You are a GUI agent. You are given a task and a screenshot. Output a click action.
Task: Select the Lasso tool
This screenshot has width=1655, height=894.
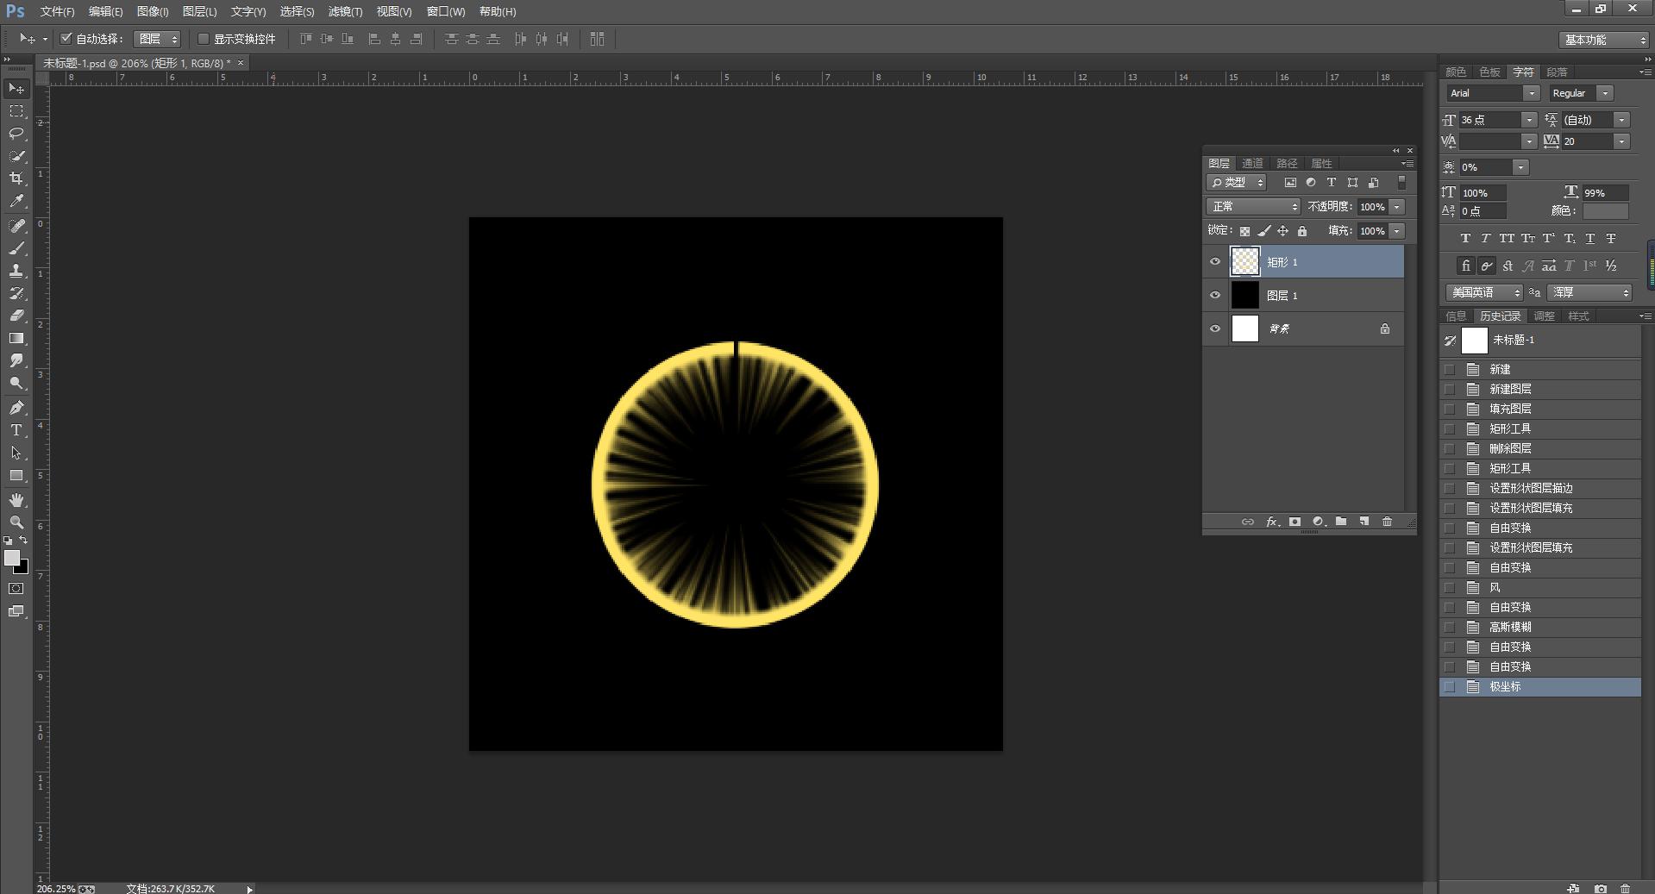pyautogui.click(x=16, y=134)
